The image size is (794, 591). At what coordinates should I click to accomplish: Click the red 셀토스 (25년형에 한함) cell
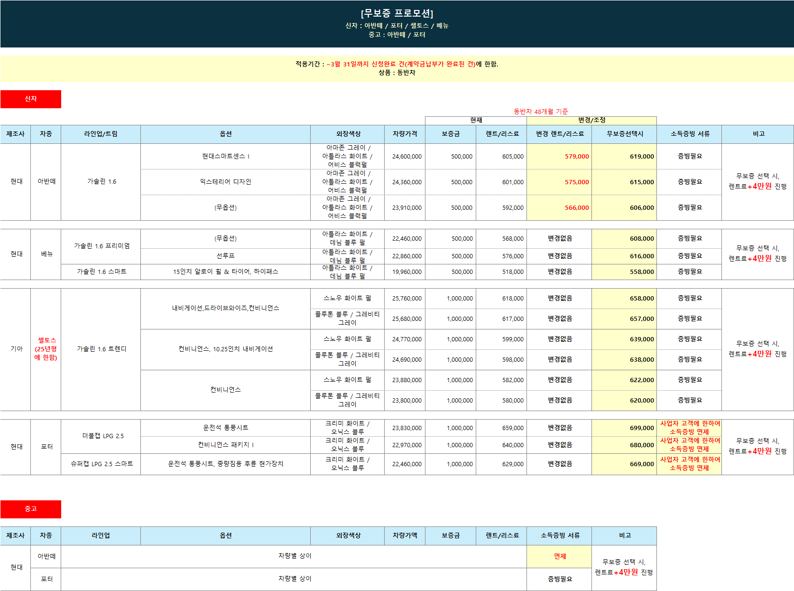(46, 349)
